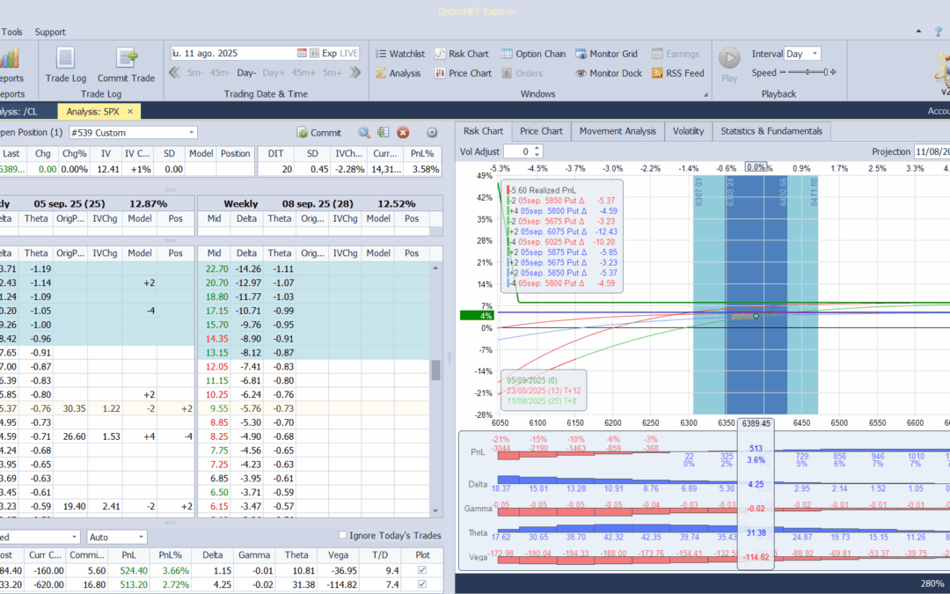Image resolution: width=950 pixels, height=594 pixels.
Task: Click the magnifier search icon near Commit
Action: pyautogui.click(x=363, y=133)
